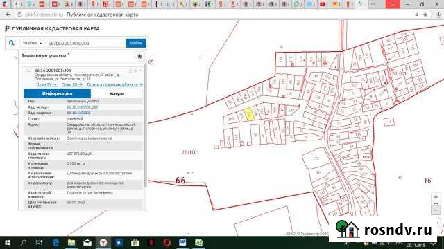444x249 pixels.
Task: Reload the page in address bar
Action: pyautogui.click(x=19, y=15)
